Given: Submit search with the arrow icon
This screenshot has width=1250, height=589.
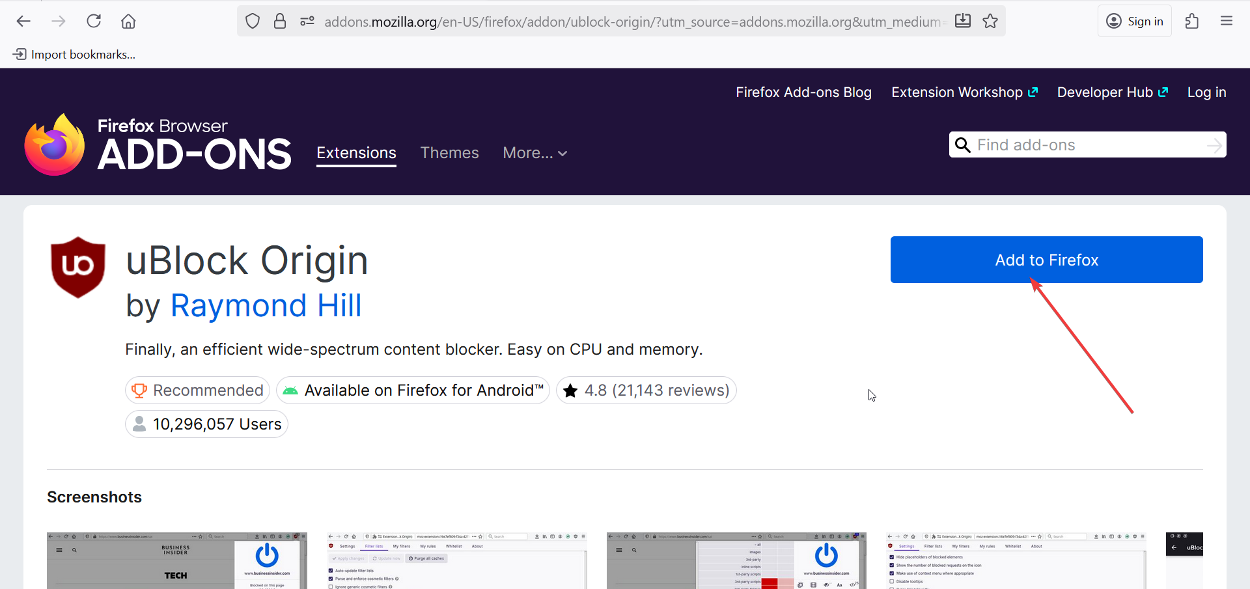Looking at the screenshot, I should tap(1214, 145).
